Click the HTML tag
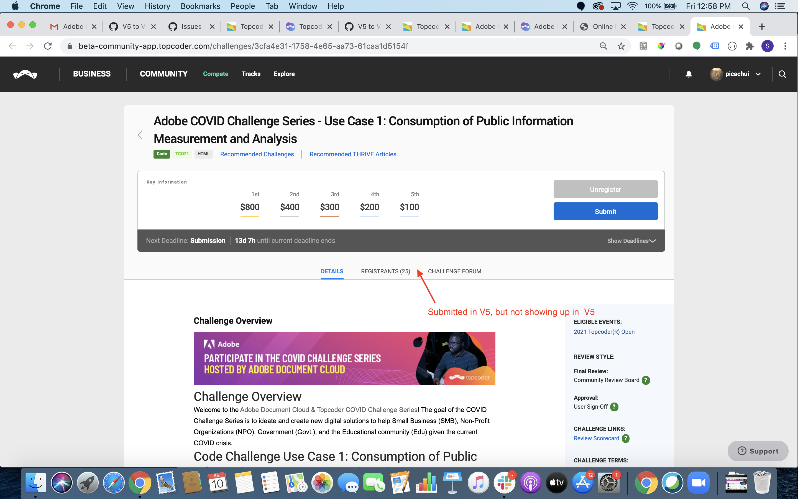The height and width of the screenshot is (499, 798). coord(203,154)
